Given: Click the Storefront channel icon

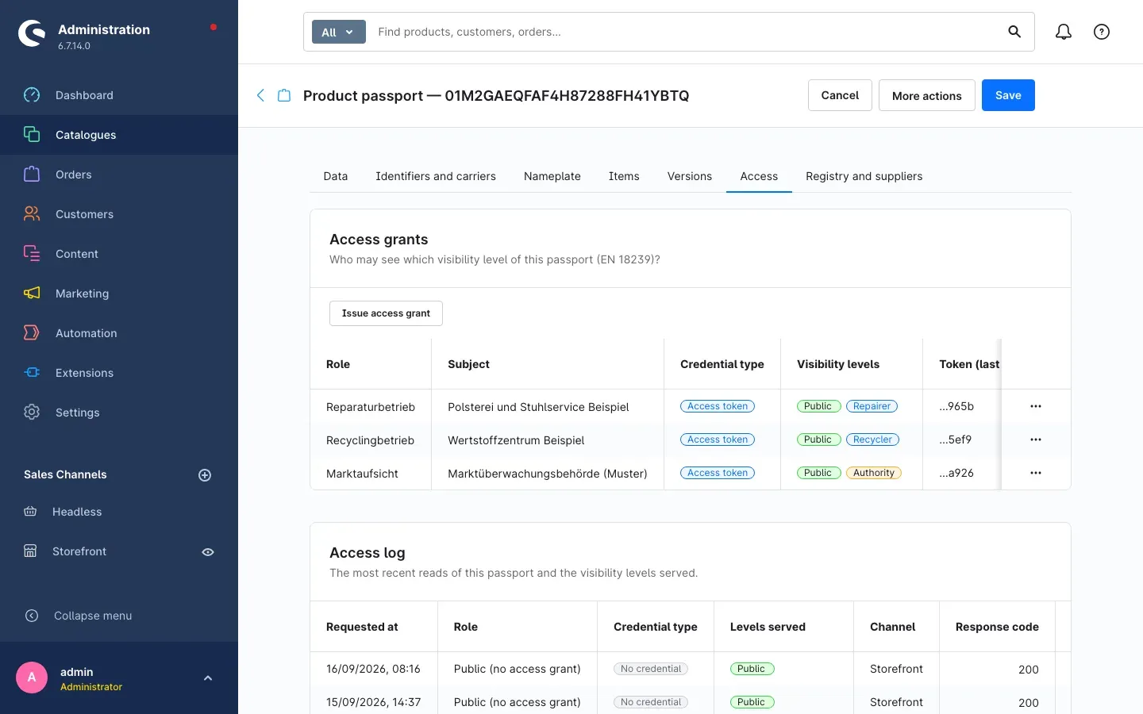Looking at the screenshot, I should [30, 551].
